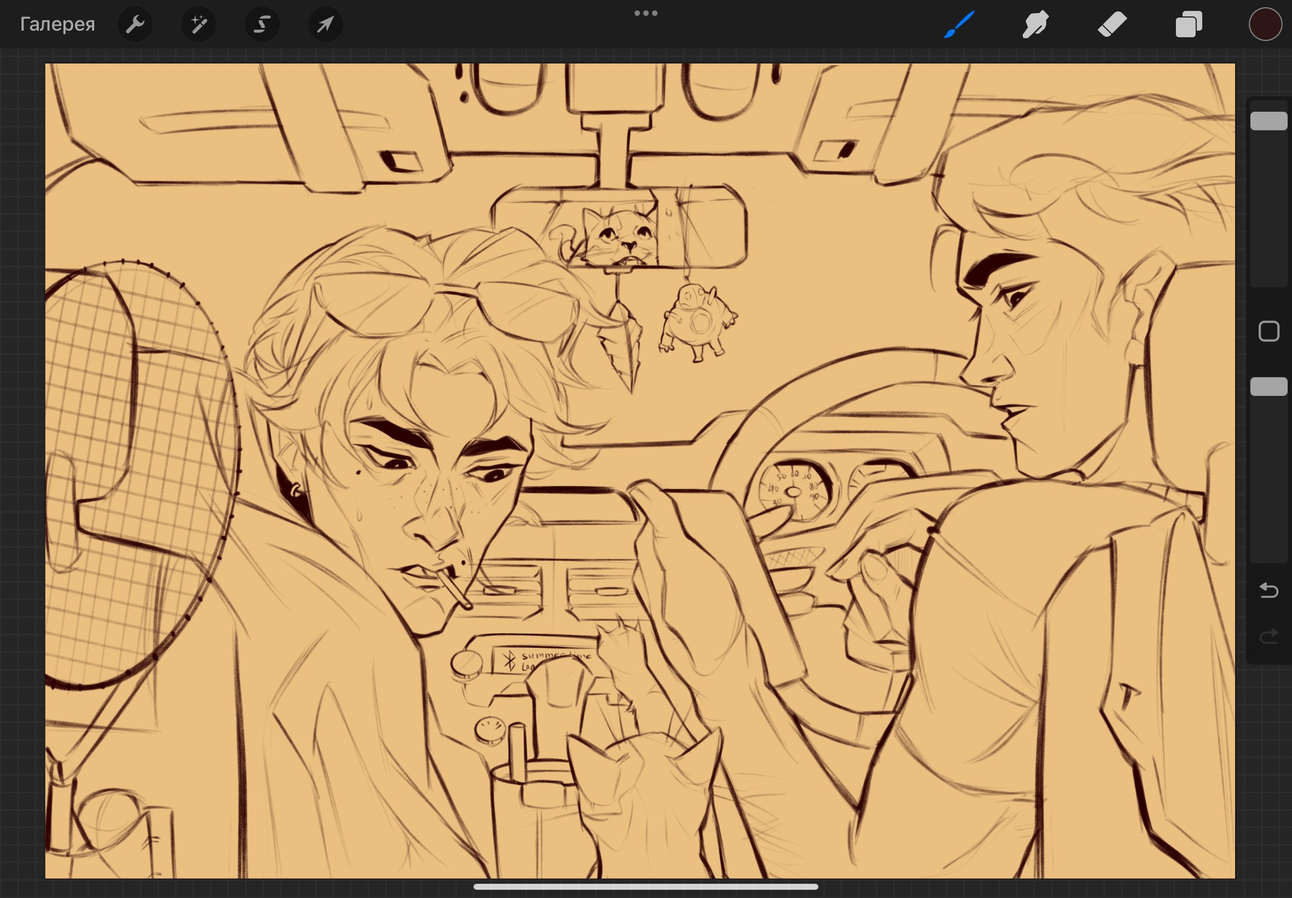Select the Smudge tool
This screenshot has height=898, width=1292.
point(1035,24)
